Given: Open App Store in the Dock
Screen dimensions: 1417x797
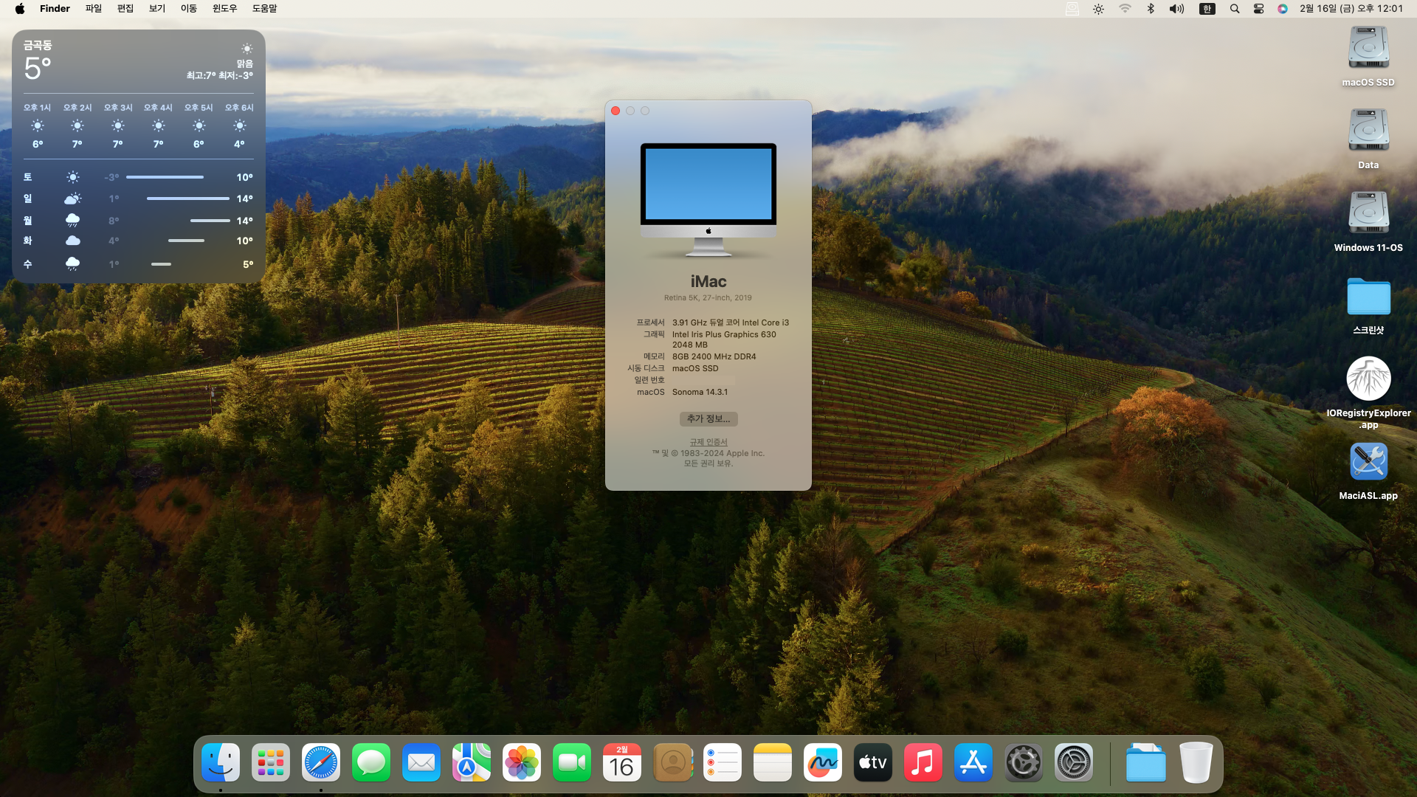Looking at the screenshot, I should tap(973, 762).
